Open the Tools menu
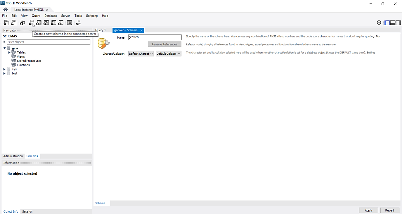Image resolution: width=402 pixels, height=214 pixels. pyautogui.click(x=78, y=16)
